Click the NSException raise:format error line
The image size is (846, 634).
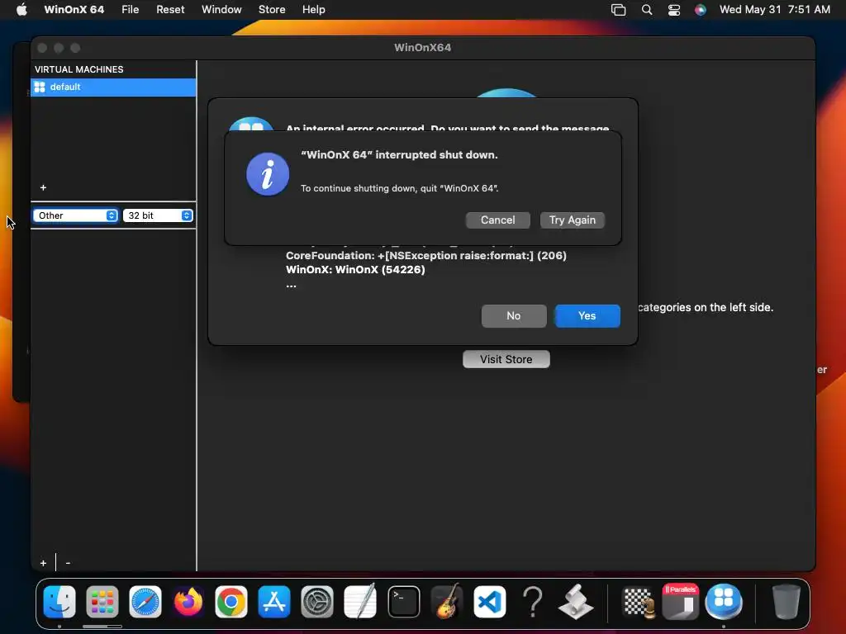pyautogui.click(x=426, y=256)
